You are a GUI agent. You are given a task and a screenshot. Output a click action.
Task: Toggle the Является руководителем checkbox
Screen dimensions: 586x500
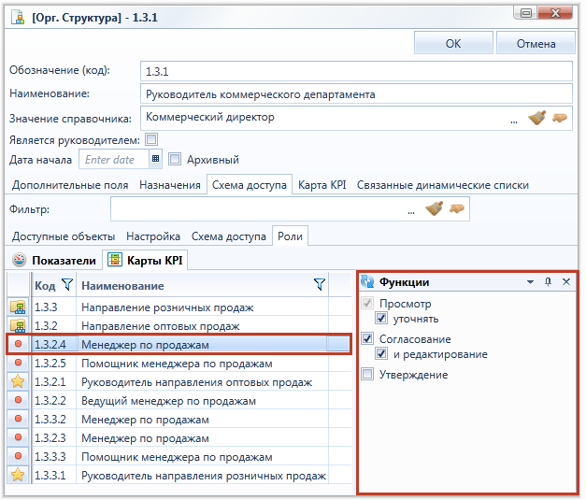point(151,139)
